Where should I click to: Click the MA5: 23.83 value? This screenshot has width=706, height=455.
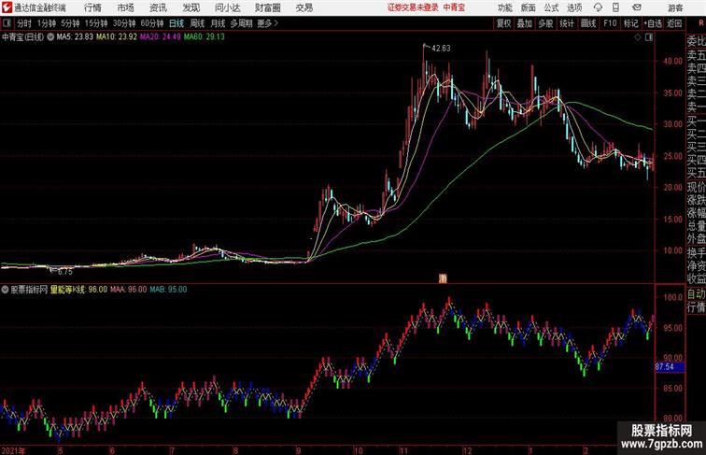[x=76, y=37]
